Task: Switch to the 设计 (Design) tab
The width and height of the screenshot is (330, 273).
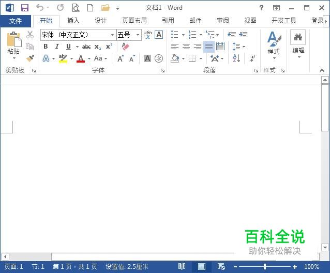Action: click(100, 21)
